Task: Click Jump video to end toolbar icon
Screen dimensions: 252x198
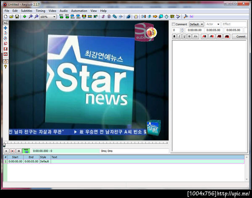Action: (x=67, y=16)
